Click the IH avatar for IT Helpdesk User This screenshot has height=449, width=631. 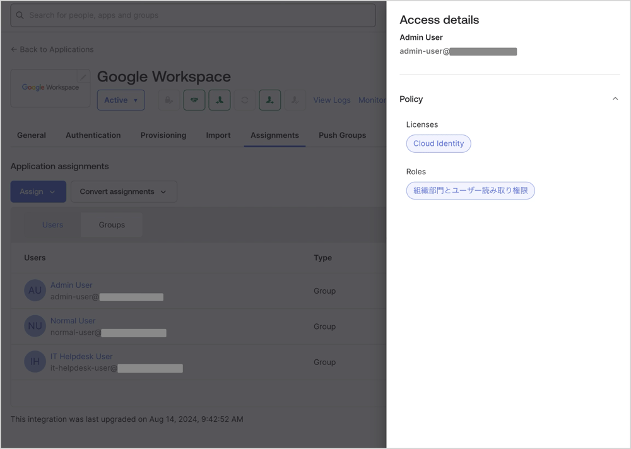point(35,362)
